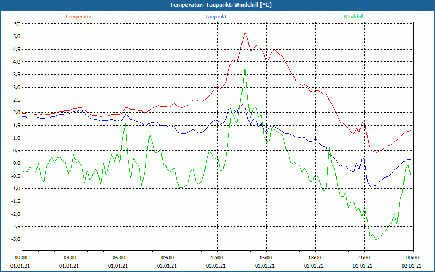Click the -1,5 y-axis value
Screen dimensions: 435x272
[16, 201]
